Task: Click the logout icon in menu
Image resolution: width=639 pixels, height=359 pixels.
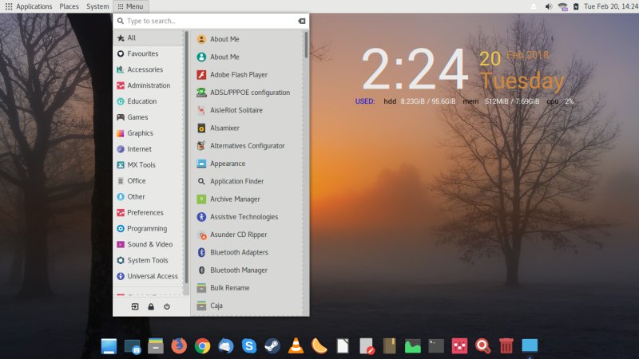Action: [x=135, y=306]
